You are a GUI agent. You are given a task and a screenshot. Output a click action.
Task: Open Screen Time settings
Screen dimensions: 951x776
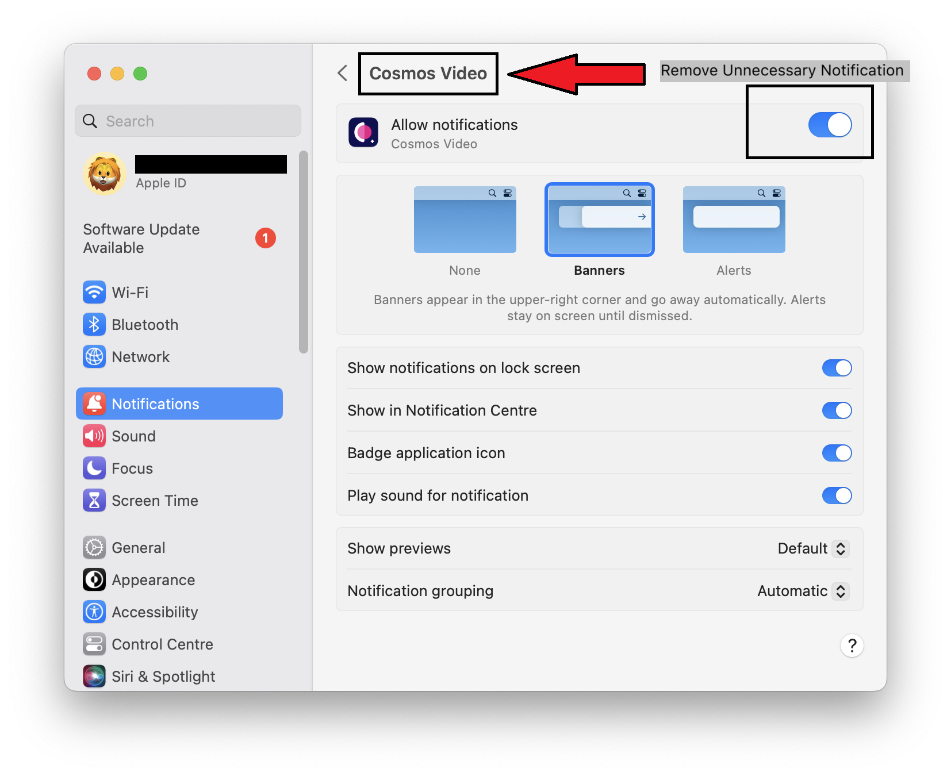[179, 500]
